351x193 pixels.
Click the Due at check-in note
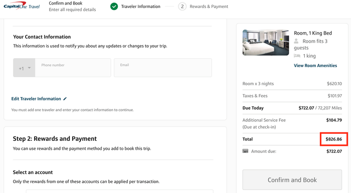tap(259, 127)
